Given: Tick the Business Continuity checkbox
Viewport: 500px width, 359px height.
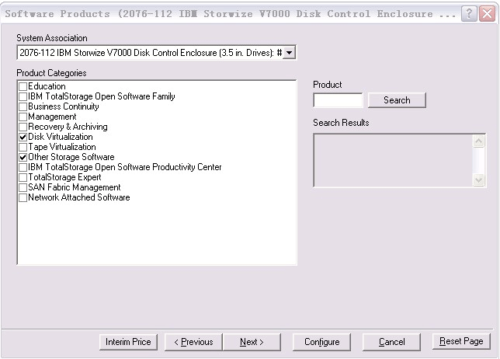Looking at the screenshot, I should coord(23,106).
